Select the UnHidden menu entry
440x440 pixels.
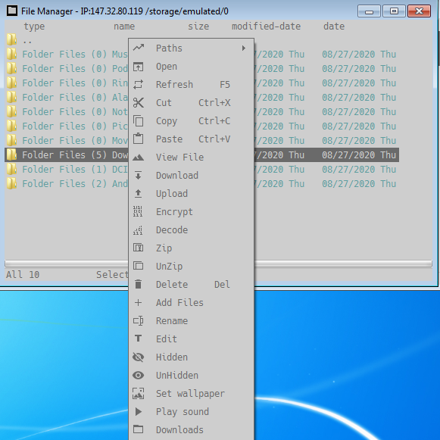click(x=192, y=375)
